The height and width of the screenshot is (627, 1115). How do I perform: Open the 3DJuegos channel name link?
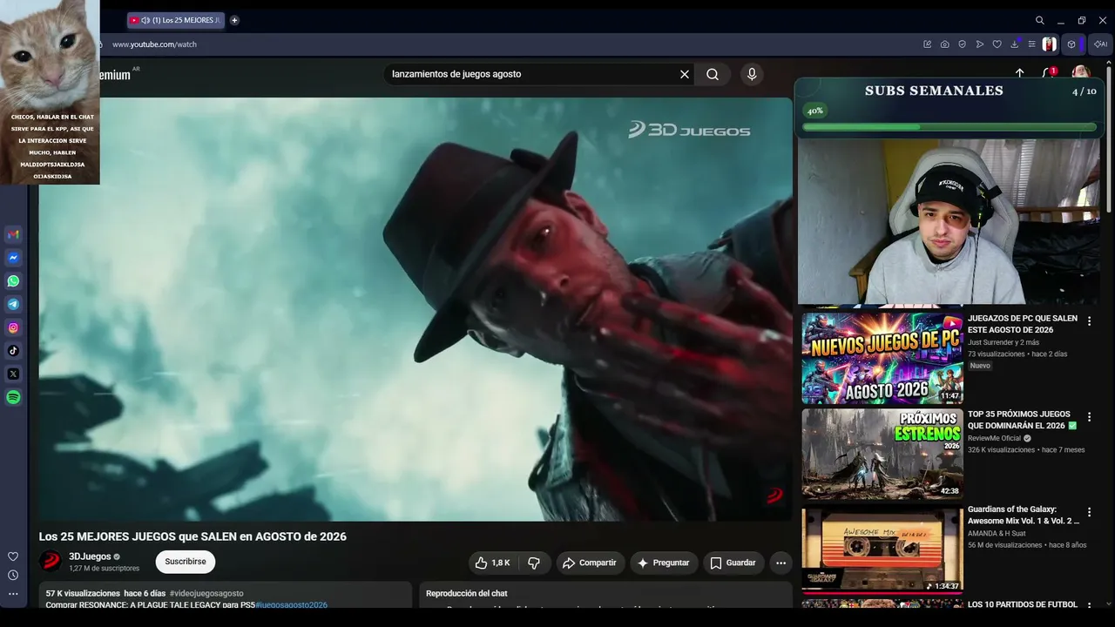point(90,556)
